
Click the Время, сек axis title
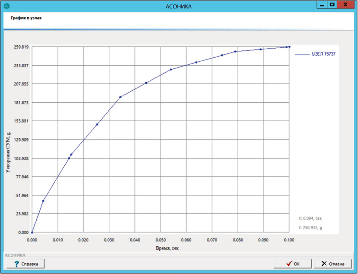coord(167,248)
